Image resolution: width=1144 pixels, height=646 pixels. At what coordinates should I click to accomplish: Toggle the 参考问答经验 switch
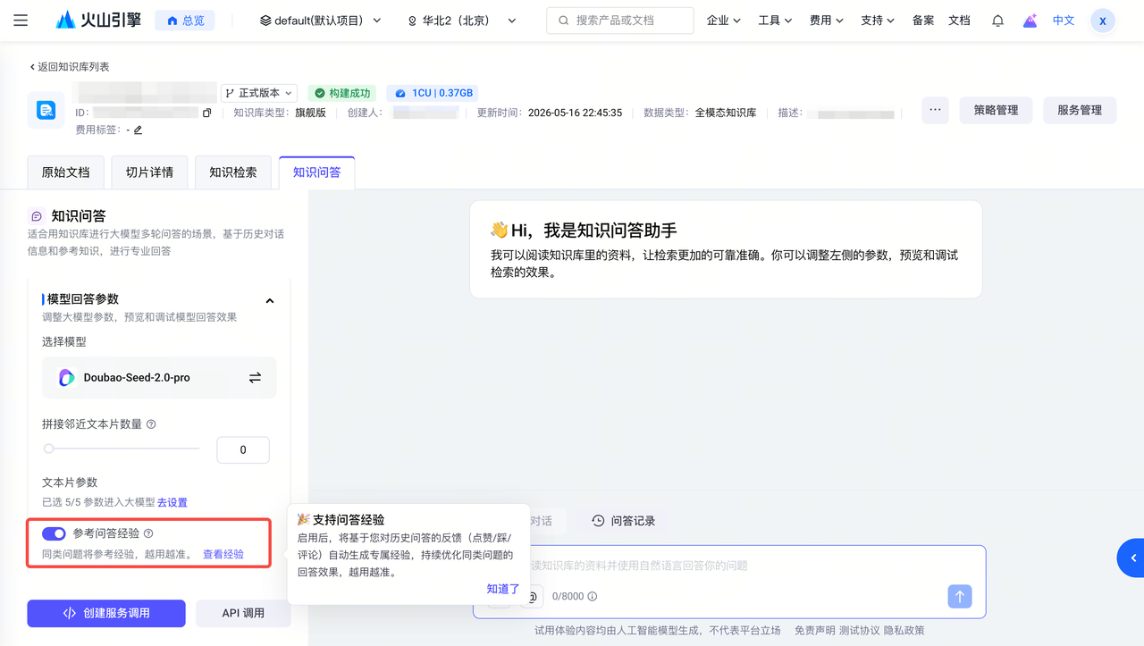coord(54,533)
